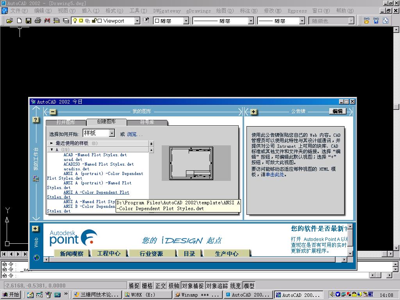Toggle 线宽 lineweight display in status bar
The width and height of the screenshot is (400, 300).
point(236,286)
